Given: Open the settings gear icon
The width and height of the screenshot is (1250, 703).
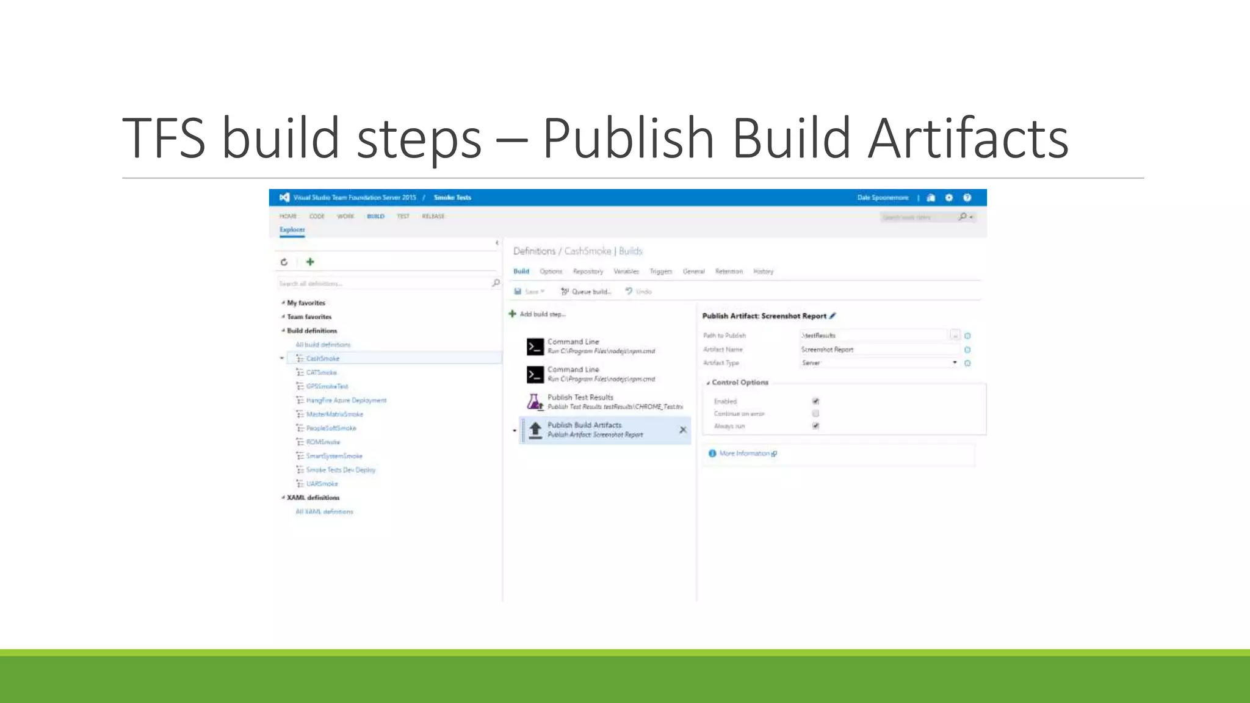Looking at the screenshot, I should coord(949,197).
